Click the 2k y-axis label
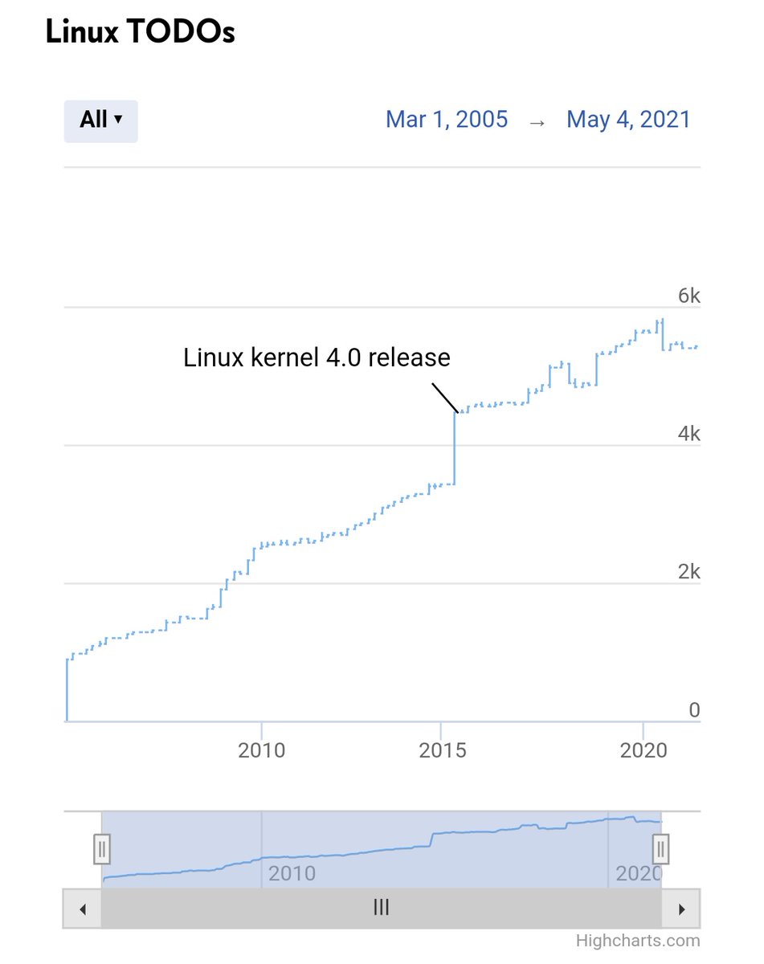The width and height of the screenshot is (764, 964). tap(688, 572)
